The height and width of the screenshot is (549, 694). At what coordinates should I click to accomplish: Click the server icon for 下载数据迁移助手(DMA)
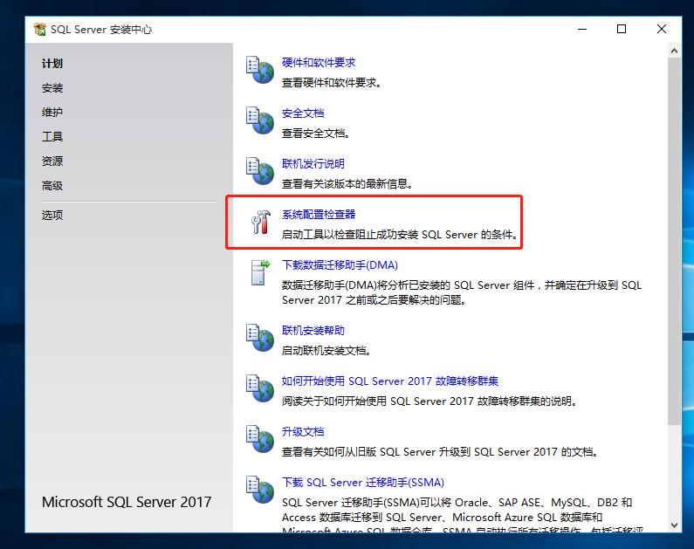[x=260, y=272]
